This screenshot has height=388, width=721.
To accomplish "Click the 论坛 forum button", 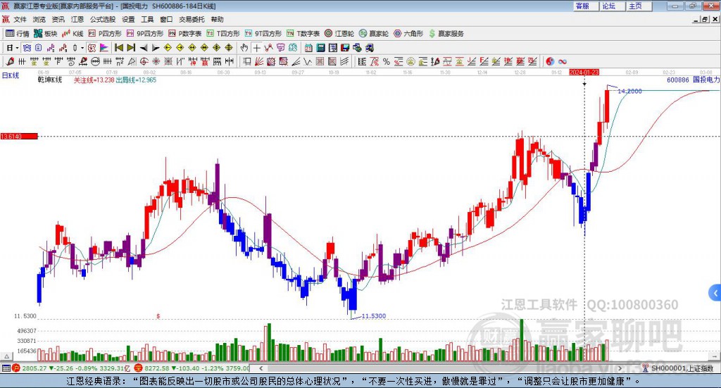I will [613, 6].
